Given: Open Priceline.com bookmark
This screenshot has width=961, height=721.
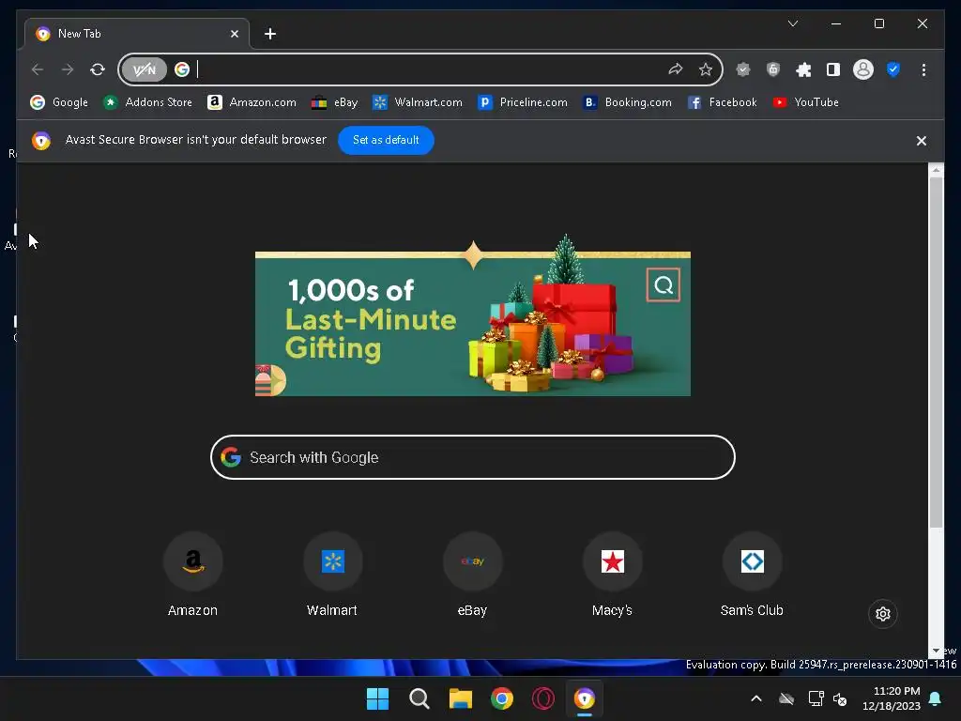Looking at the screenshot, I should tap(523, 102).
